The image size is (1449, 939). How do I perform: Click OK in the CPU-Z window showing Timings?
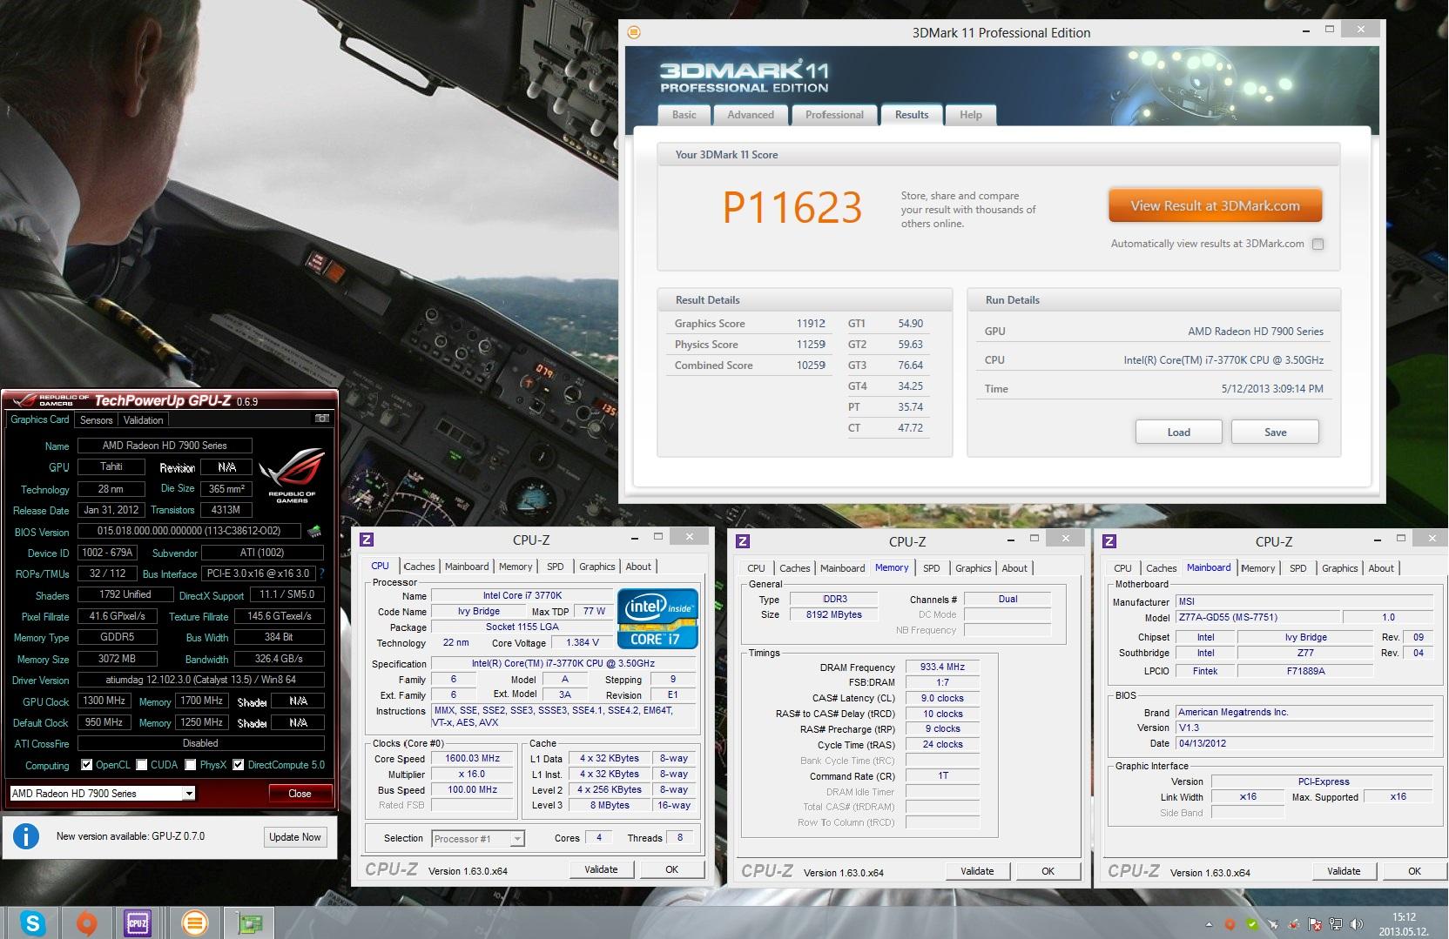1048,871
